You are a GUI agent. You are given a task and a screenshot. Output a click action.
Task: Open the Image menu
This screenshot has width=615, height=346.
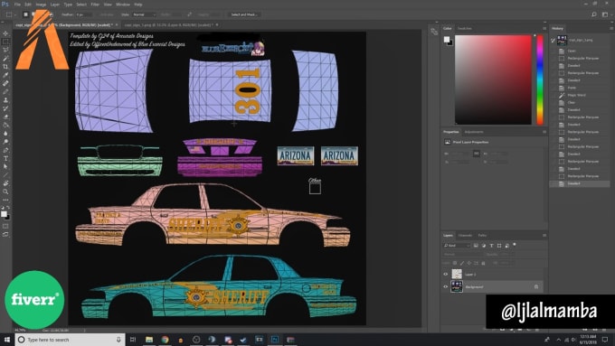coord(41,5)
